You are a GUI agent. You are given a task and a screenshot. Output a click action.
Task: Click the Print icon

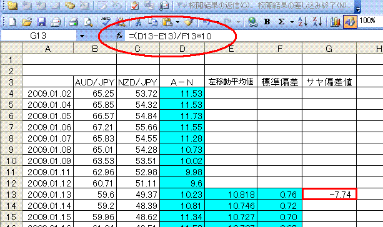click(x=73, y=22)
